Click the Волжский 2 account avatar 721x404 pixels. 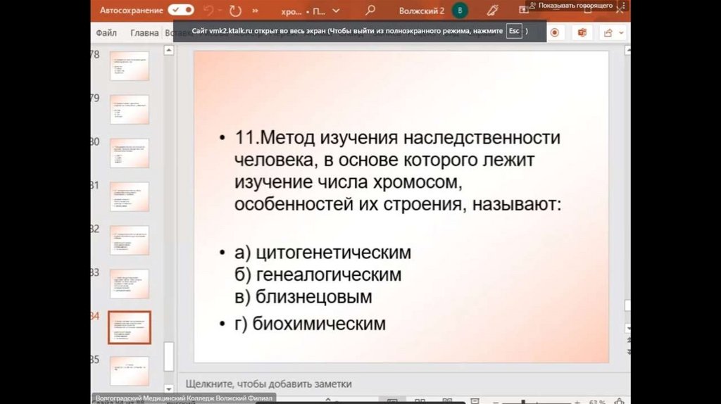tap(460, 11)
